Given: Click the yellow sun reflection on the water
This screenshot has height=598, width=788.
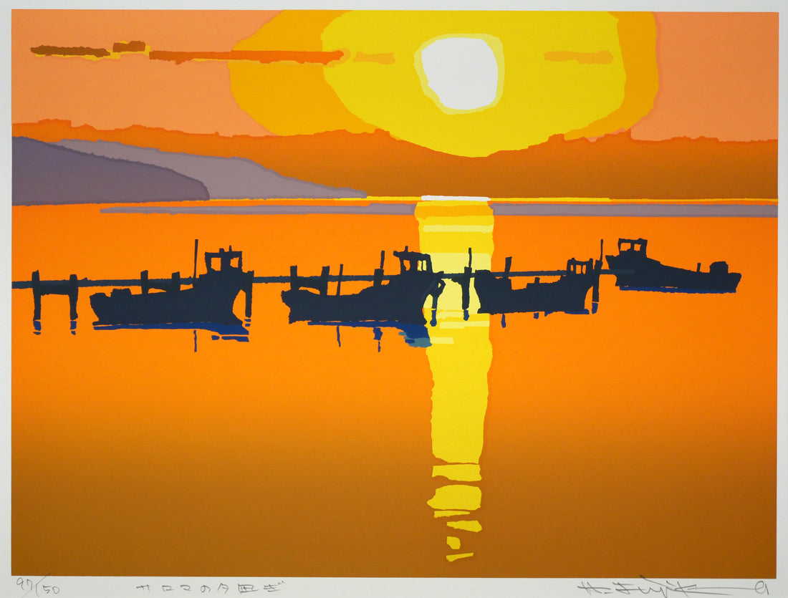Looking at the screenshot, I should tap(456, 380).
